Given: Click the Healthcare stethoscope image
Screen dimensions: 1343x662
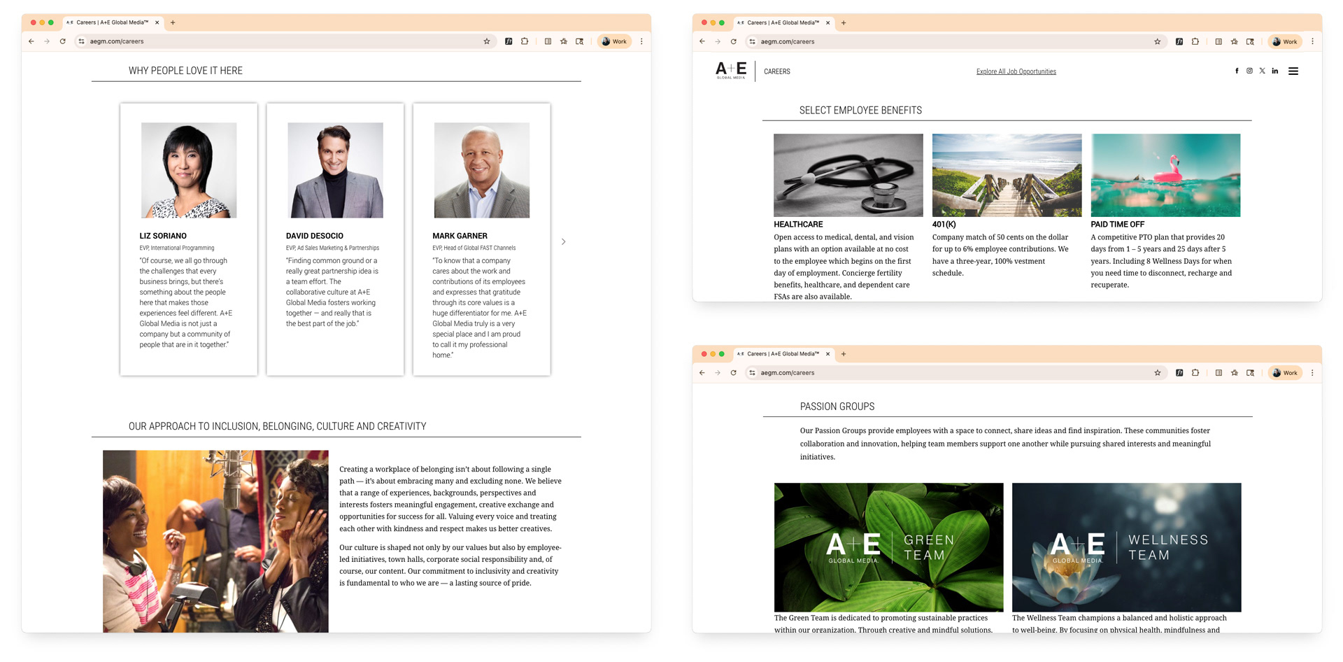Looking at the screenshot, I should pyautogui.click(x=848, y=175).
